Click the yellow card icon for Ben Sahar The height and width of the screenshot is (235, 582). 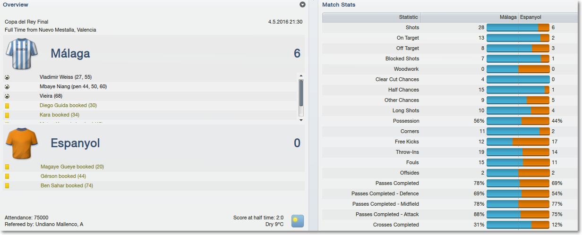(7, 186)
